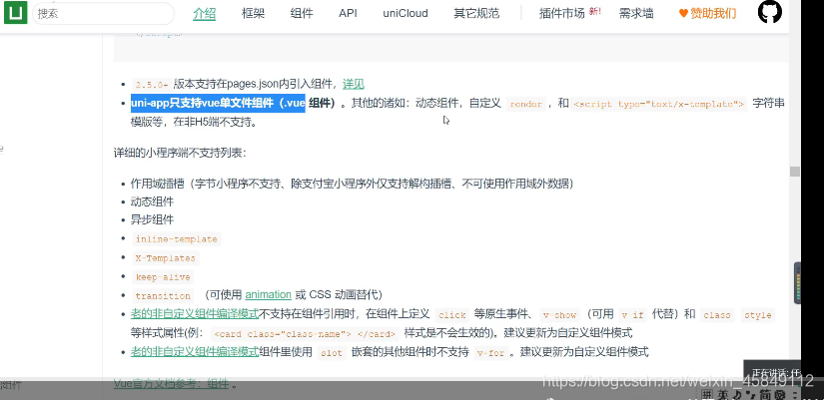
Task: Open the GitHub icon link
Action: tap(770, 12)
